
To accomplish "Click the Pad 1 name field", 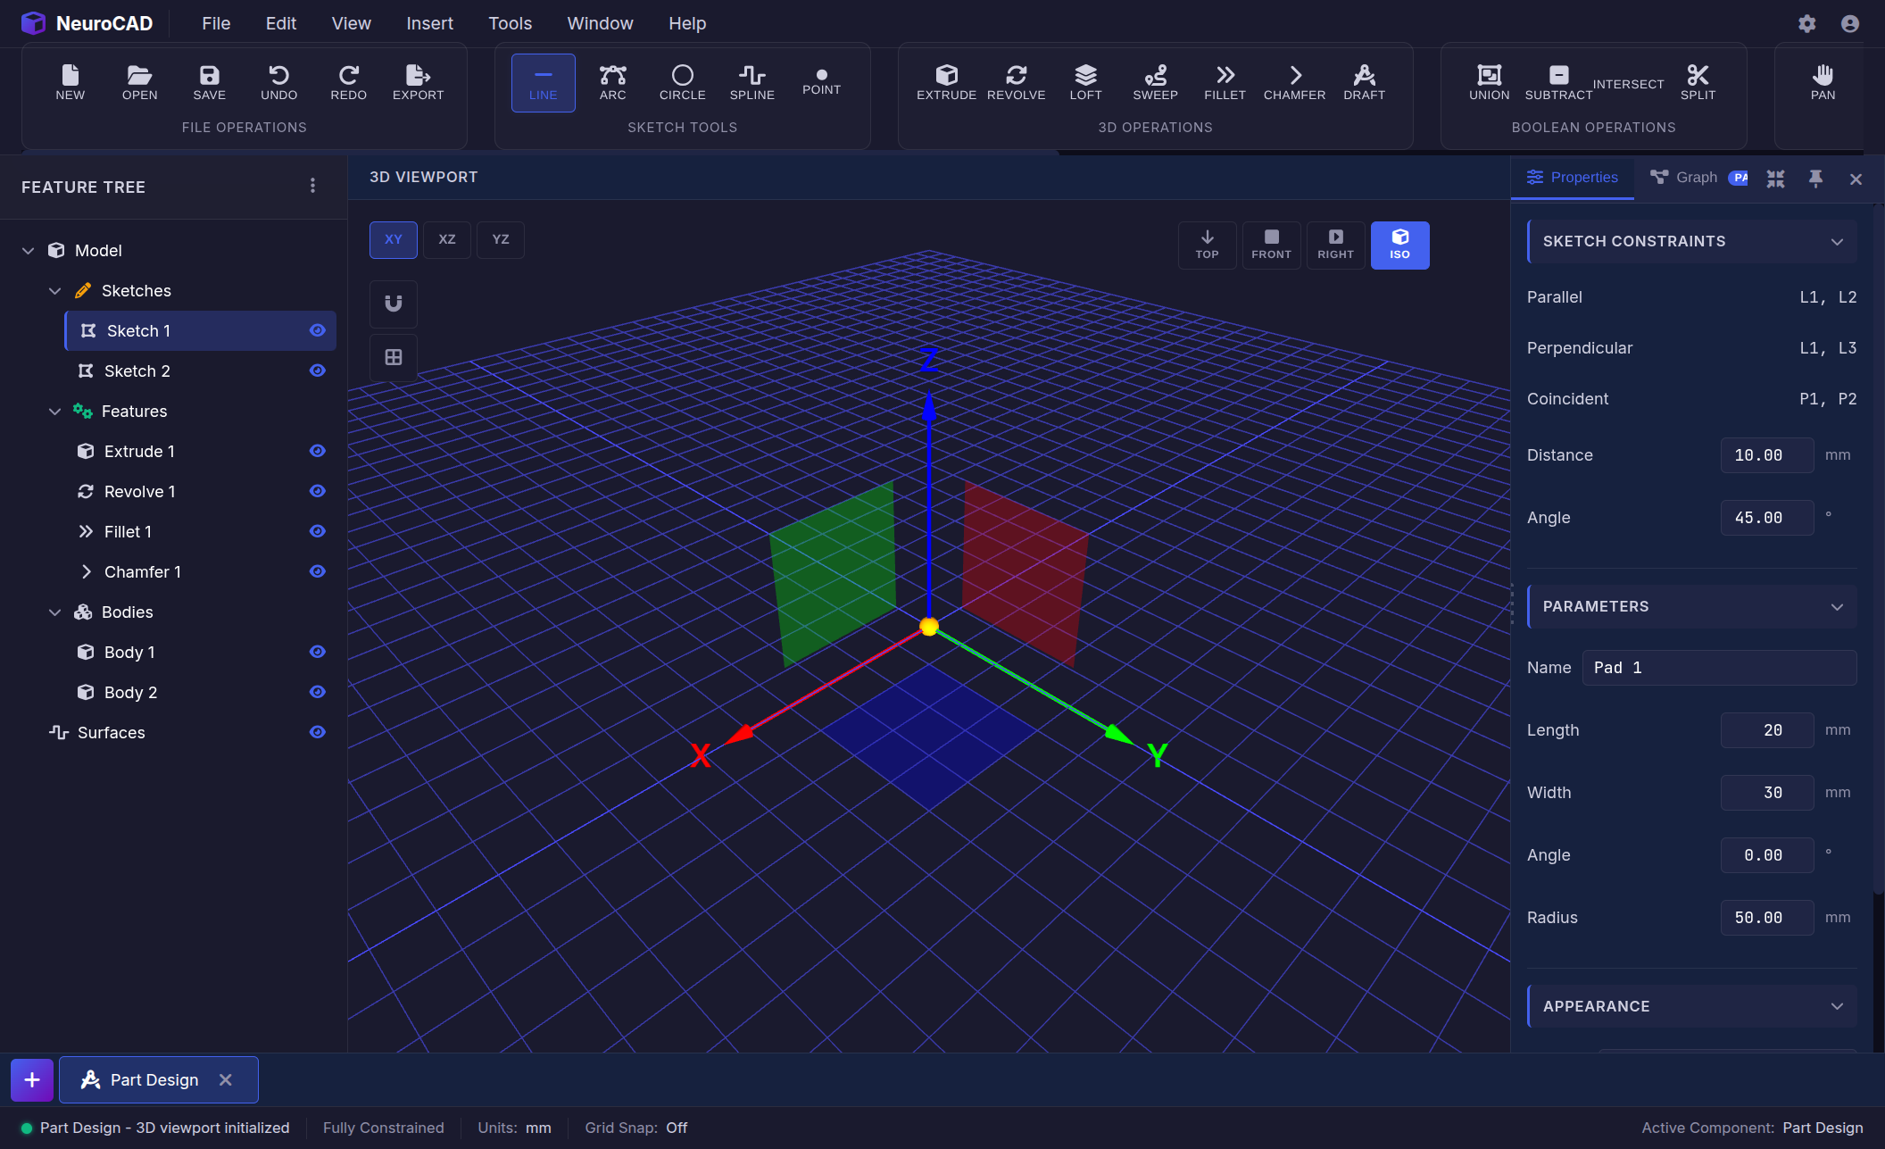I will tap(1718, 667).
